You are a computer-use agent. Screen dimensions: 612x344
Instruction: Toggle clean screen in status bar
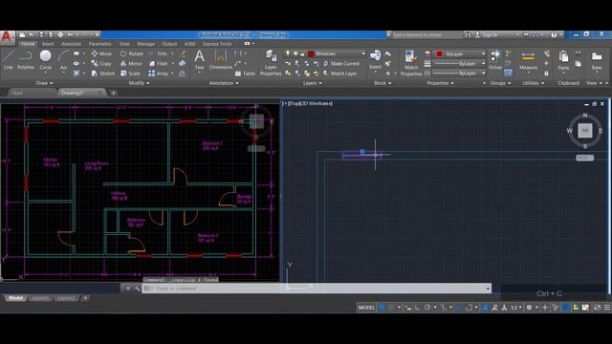[597, 308]
